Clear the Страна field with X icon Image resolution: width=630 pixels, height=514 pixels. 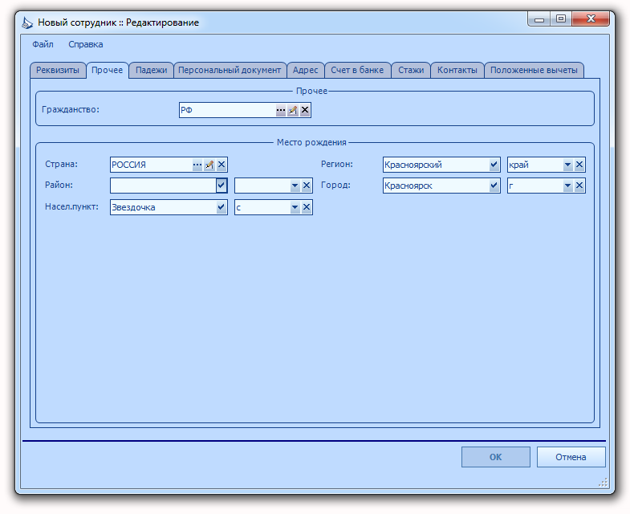pos(222,165)
